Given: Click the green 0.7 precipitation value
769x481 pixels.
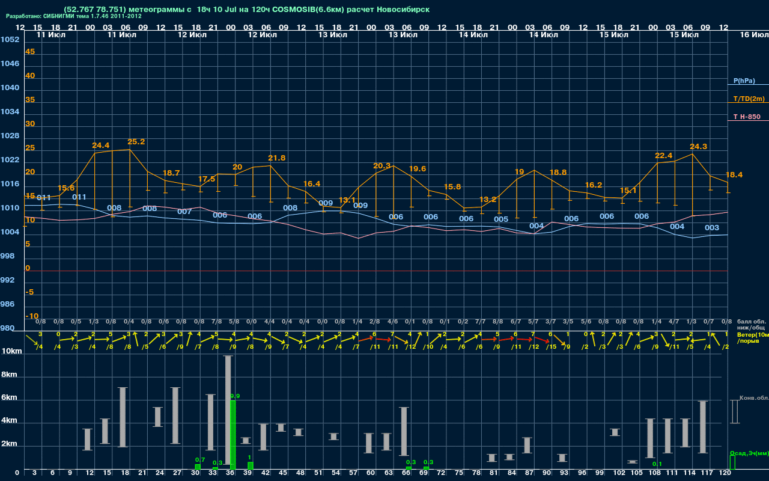Looking at the screenshot, I should [x=200, y=459].
